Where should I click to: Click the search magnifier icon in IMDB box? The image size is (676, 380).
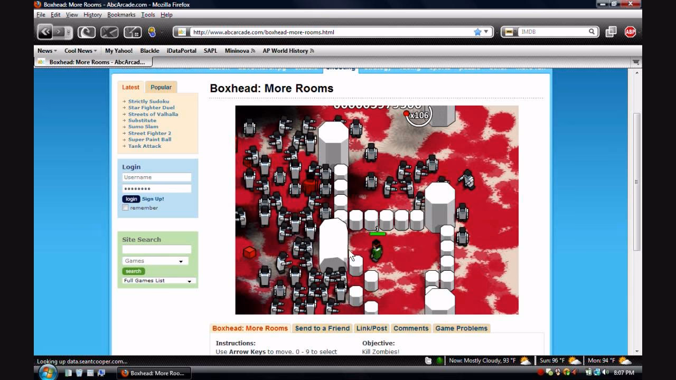592,32
